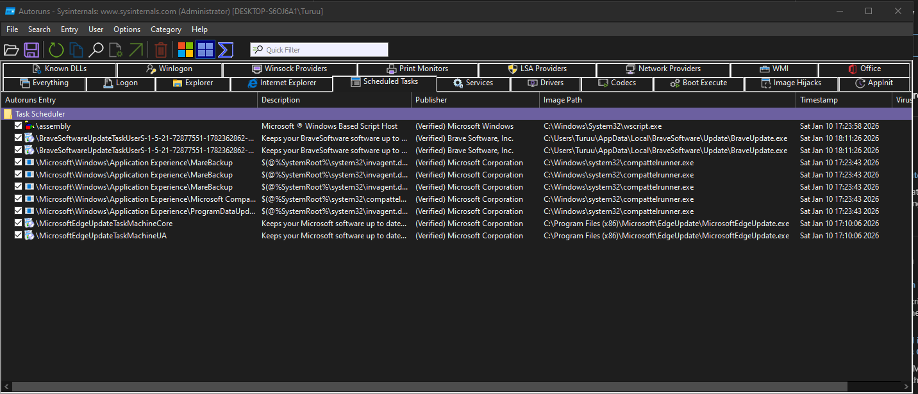This screenshot has width=918, height=394.
Task: Switch to the Winsock Providers tab
Action: (290, 69)
